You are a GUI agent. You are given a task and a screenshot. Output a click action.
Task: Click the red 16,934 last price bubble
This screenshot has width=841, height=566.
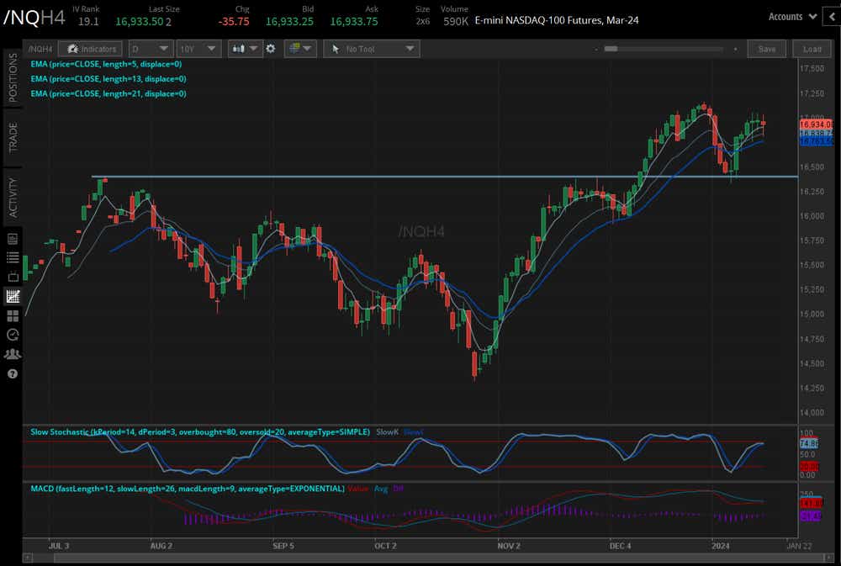[x=816, y=124]
